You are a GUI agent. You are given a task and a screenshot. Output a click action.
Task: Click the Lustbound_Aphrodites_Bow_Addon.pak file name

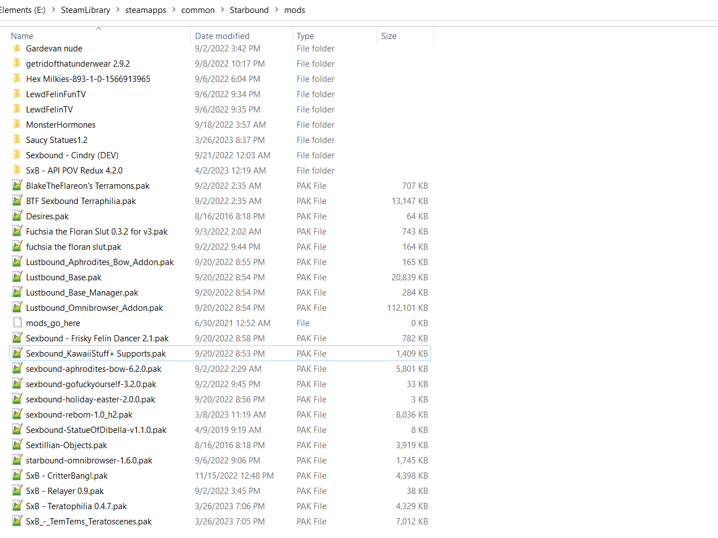click(100, 262)
